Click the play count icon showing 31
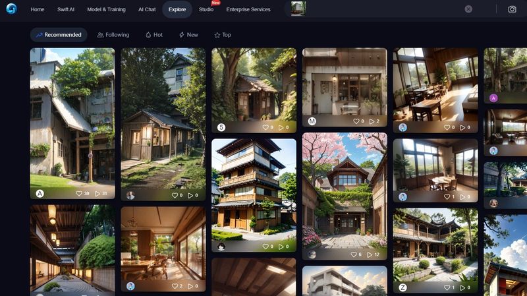This screenshot has width=527, height=296. pos(97,193)
